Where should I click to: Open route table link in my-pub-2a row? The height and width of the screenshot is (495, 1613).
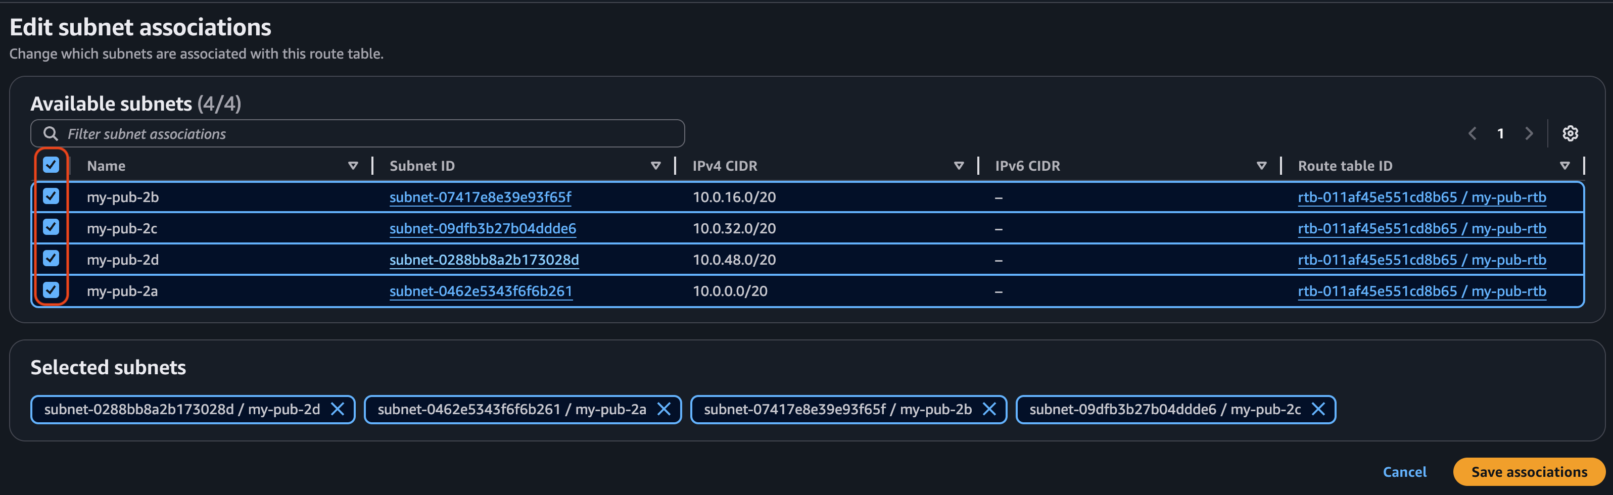pos(1422,291)
